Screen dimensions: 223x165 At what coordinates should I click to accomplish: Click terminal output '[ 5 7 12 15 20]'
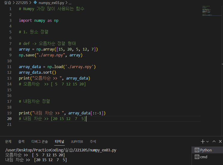coord(48,155)
